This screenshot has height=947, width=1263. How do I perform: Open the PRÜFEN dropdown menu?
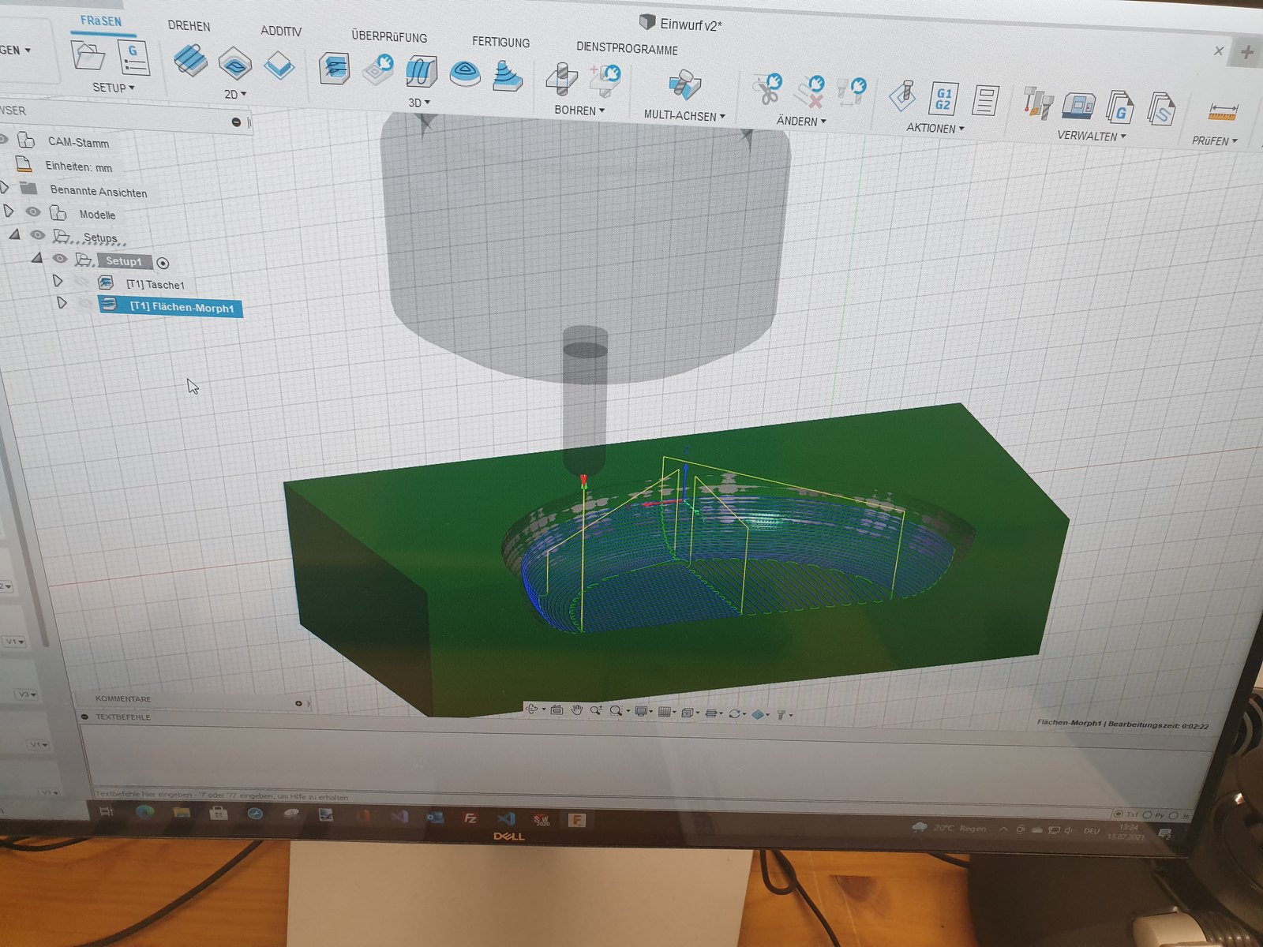(x=1215, y=140)
